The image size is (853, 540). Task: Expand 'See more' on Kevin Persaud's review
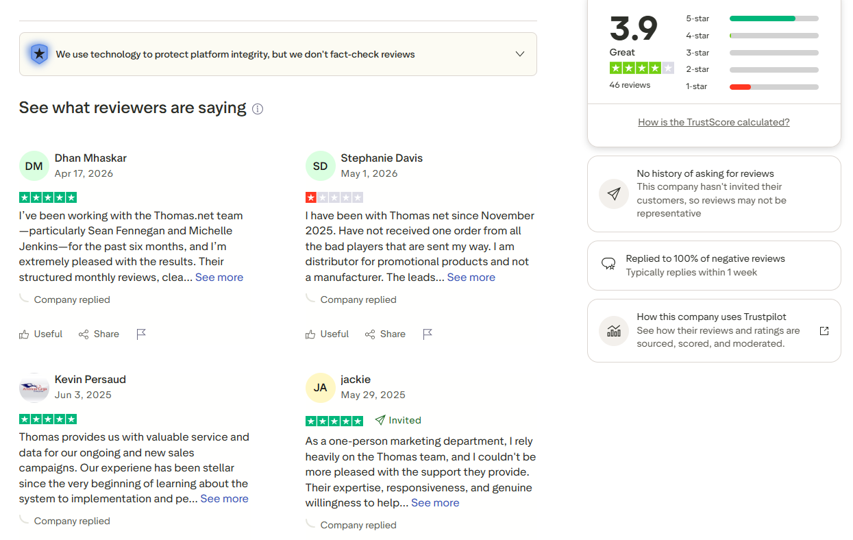[x=225, y=499]
